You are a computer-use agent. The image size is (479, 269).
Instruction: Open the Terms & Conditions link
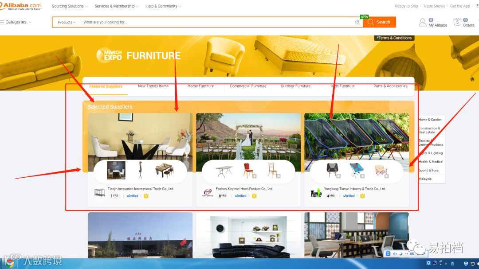tap(394, 38)
